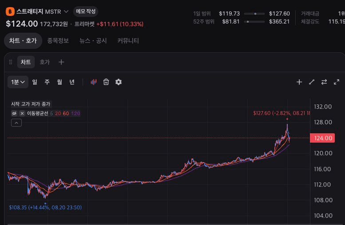Viewport: 345px width, 225px height.
Task: Click the 체결강도 label
Action: tap(310, 22)
